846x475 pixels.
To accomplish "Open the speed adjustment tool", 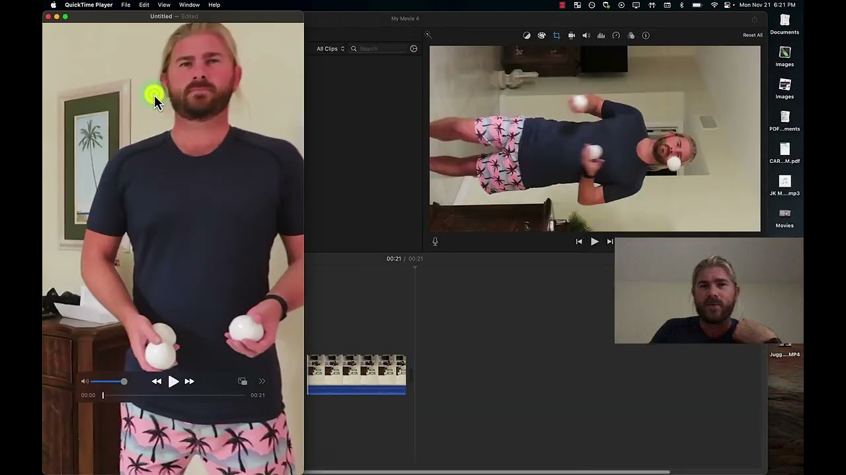I will coord(616,36).
